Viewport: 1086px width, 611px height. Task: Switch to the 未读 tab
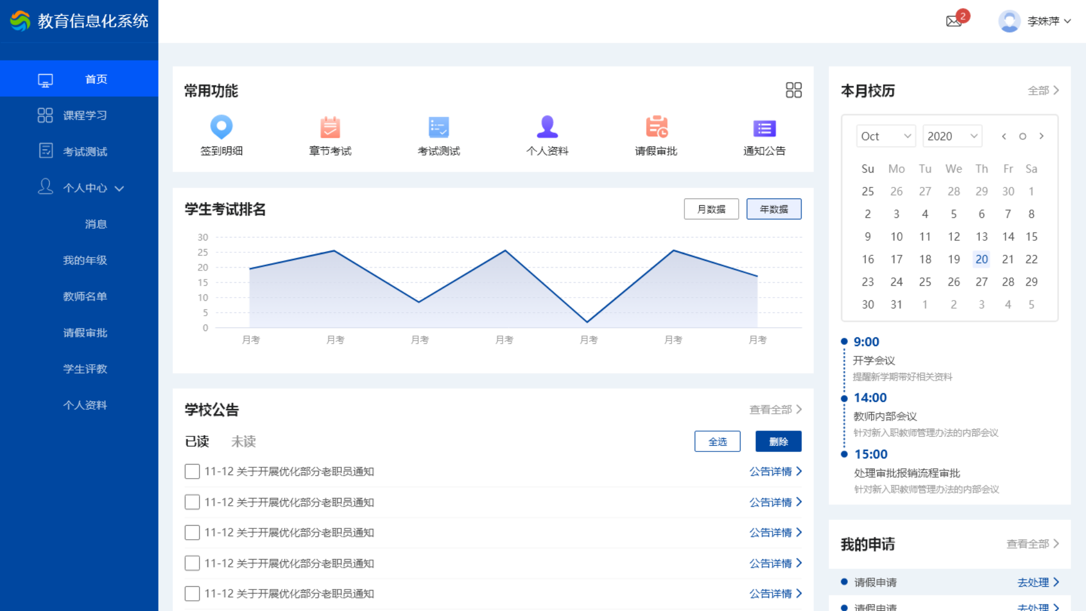[x=243, y=441]
